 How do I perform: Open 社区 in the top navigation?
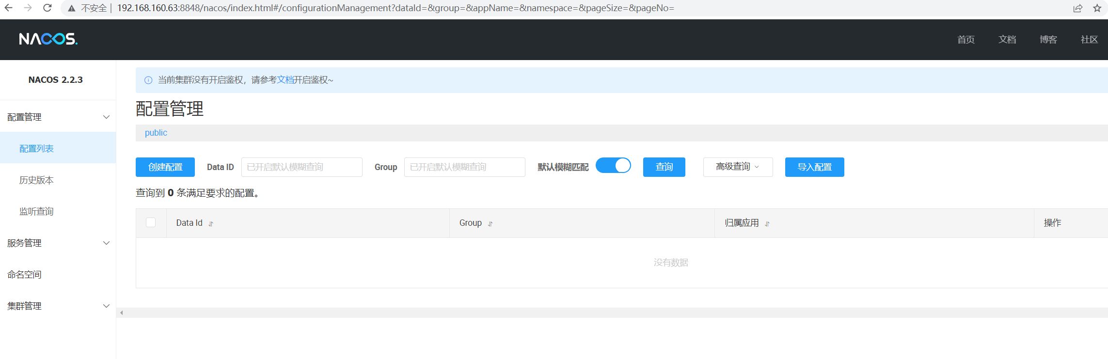(x=1089, y=40)
